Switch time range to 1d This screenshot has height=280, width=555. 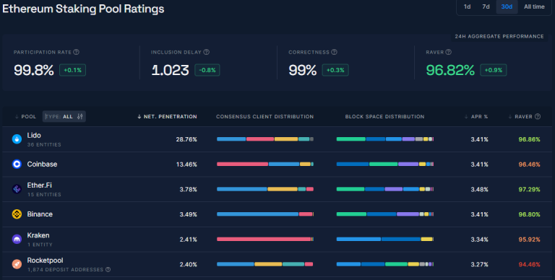[468, 6]
